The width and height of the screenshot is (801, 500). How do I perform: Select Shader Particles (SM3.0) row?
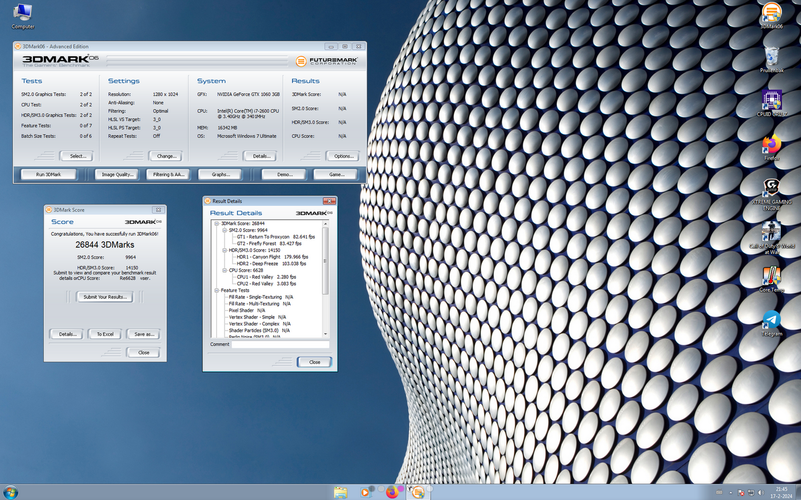point(259,331)
